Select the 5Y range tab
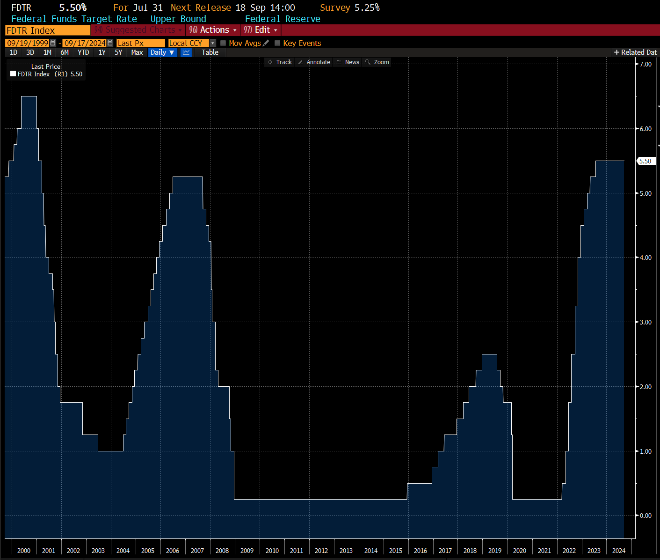Viewport: 660px width, 560px height. [x=118, y=52]
